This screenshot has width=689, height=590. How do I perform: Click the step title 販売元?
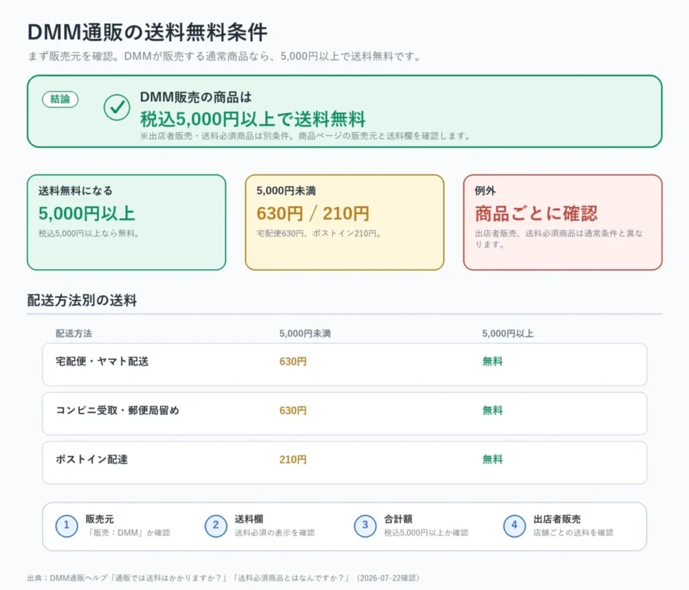100,519
